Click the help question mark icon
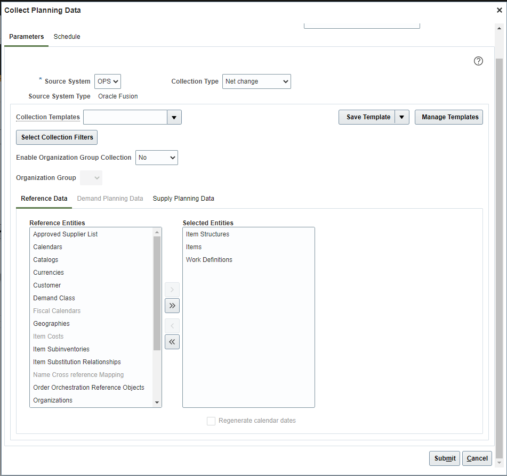Screen dimensions: 507x476 (478, 61)
